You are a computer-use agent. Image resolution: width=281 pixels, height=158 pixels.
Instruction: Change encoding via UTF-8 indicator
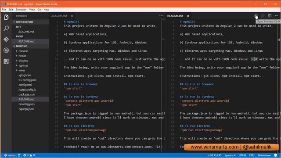point(242,155)
